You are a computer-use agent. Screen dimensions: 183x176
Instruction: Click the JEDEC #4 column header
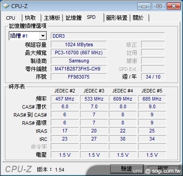(x=123, y=91)
